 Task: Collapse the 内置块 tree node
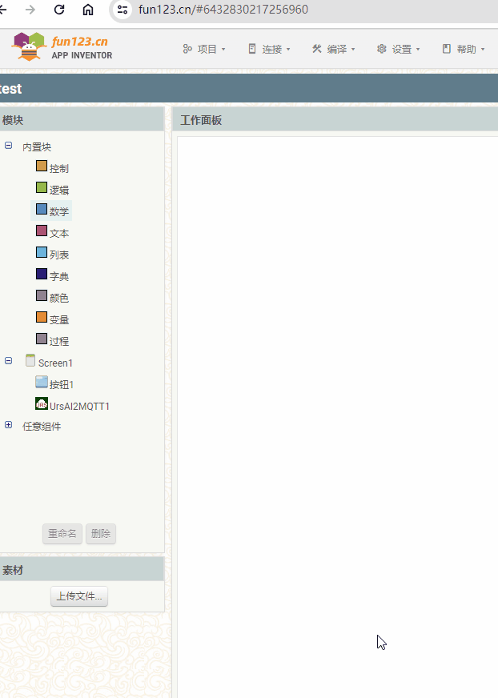[9, 145]
